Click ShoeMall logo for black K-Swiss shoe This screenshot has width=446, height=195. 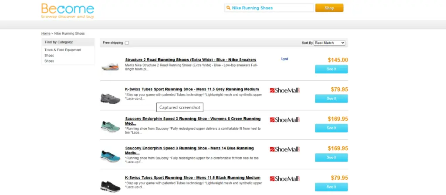(285, 179)
